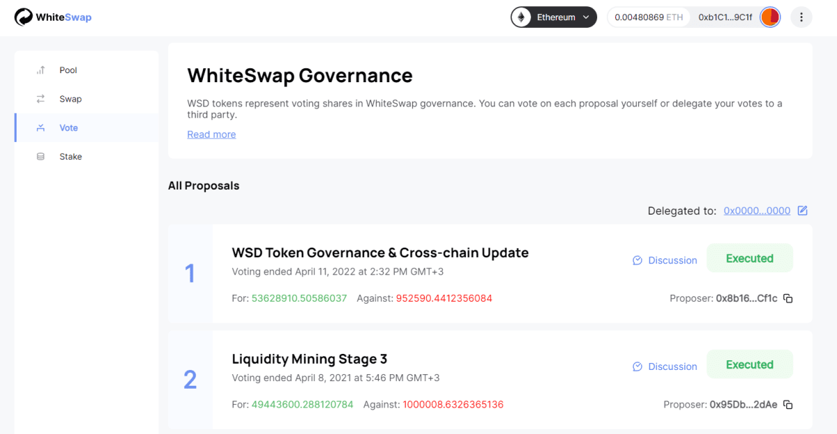
Task: Open Discussion for Liquidity Mining Stage 3
Action: tap(665, 366)
